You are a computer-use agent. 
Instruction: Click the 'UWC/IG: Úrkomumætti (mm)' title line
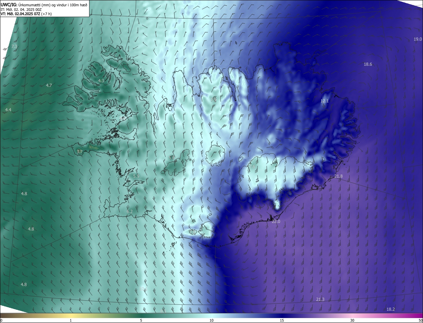coord(44,5)
